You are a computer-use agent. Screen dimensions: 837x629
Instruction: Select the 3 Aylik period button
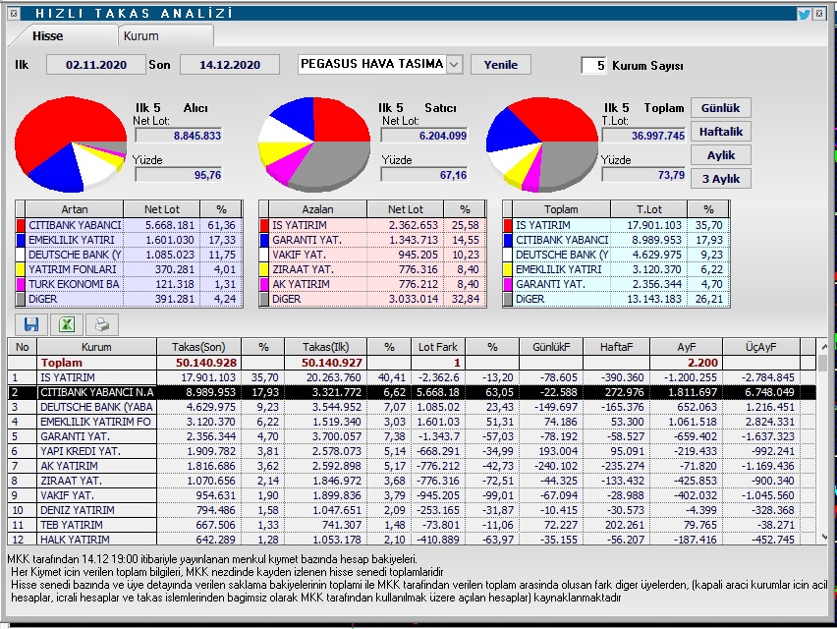pyautogui.click(x=721, y=179)
